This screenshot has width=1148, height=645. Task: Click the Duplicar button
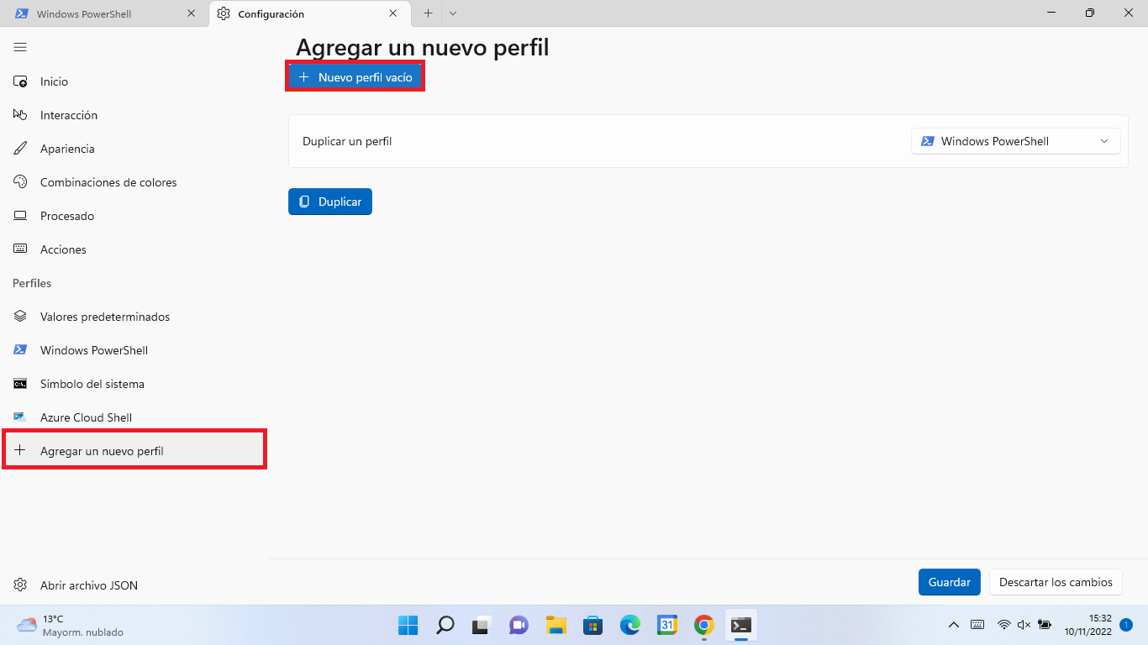[330, 202]
